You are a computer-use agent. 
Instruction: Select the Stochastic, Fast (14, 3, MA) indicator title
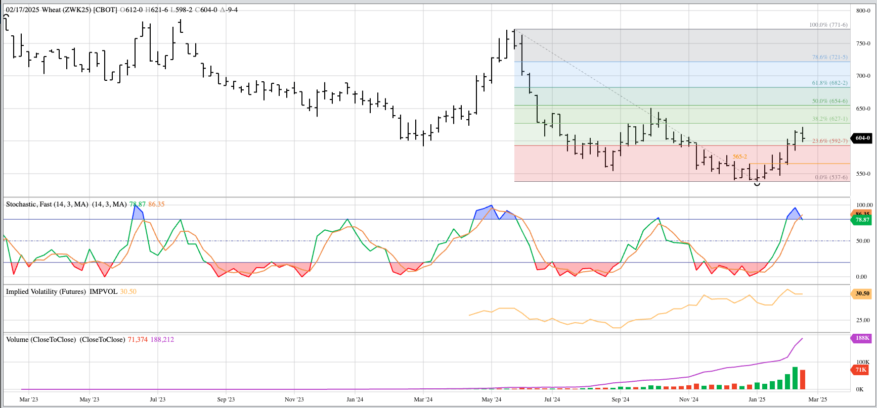pos(47,205)
